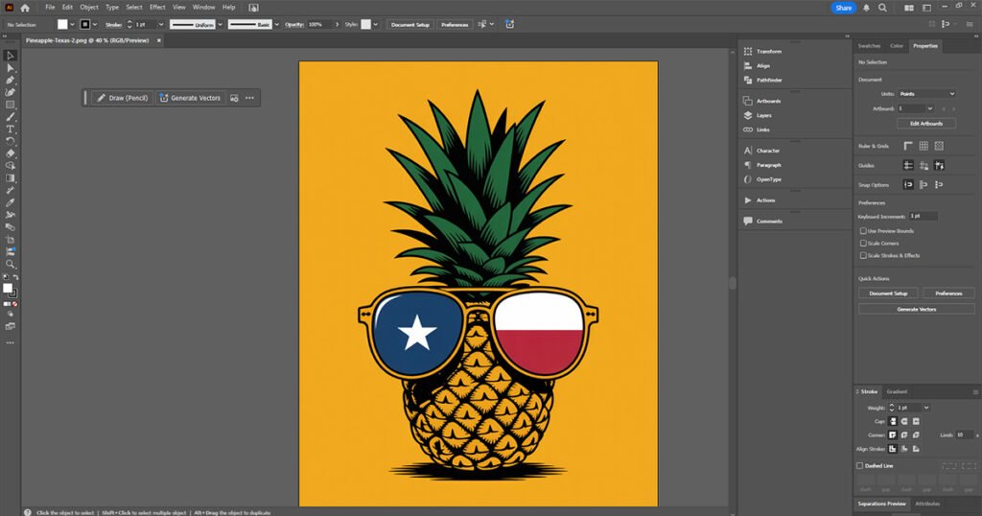Viewport: 982px width, 516px height.
Task: Open the Actions panel icon
Action: click(x=748, y=200)
